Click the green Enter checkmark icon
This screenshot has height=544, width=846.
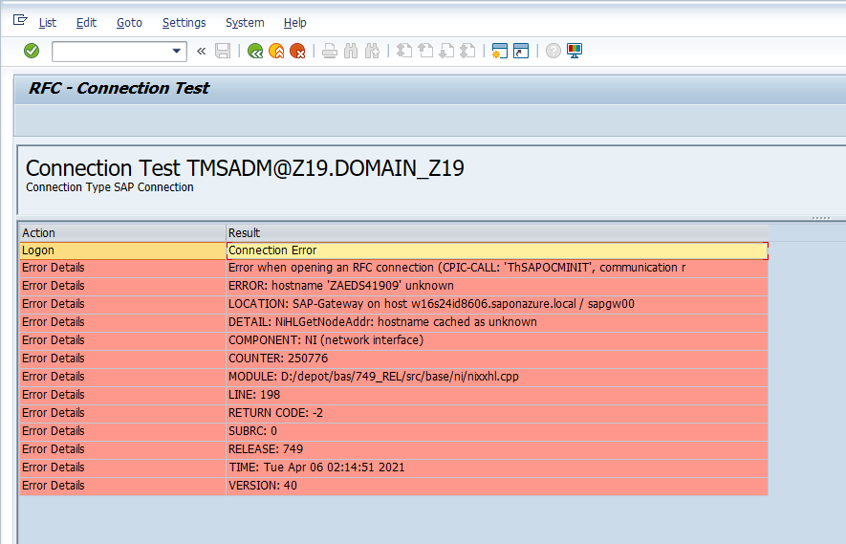32,51
